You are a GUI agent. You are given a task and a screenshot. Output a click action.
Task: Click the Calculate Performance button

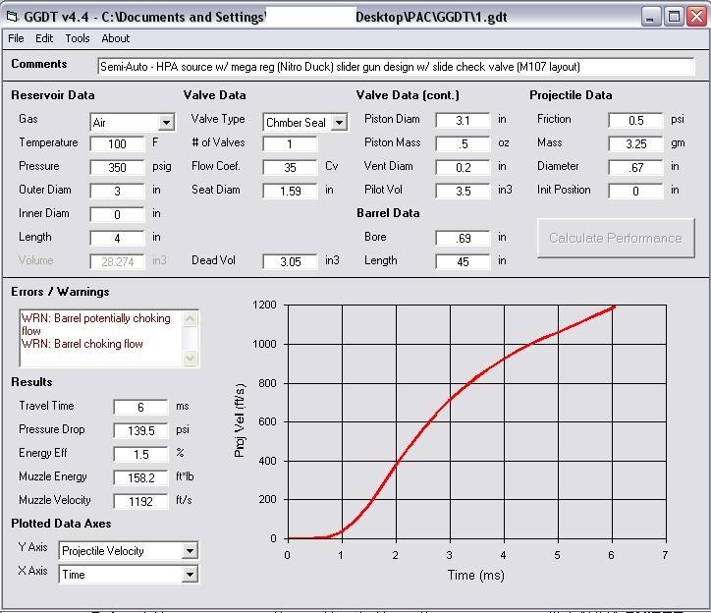tap(615, 238)
